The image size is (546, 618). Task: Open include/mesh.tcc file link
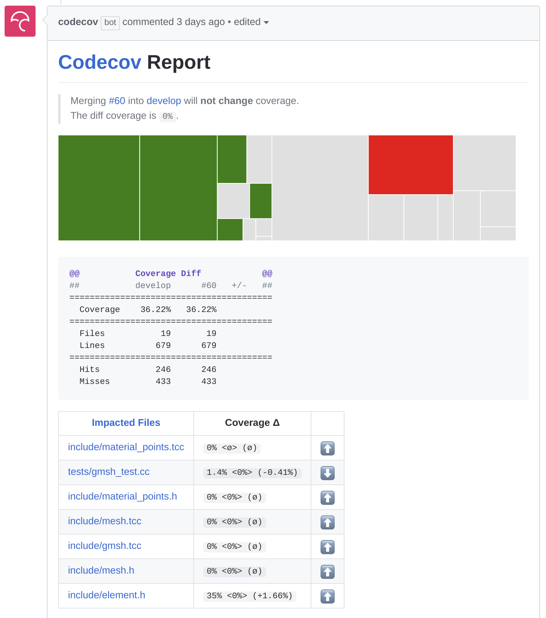point(104,521)
